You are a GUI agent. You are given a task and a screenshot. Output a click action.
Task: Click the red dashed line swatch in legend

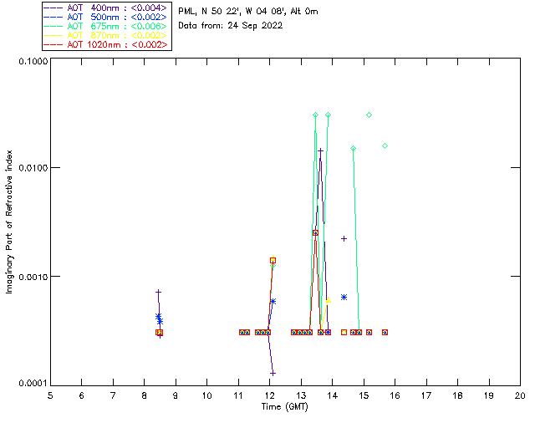click(x=53, y=44)
